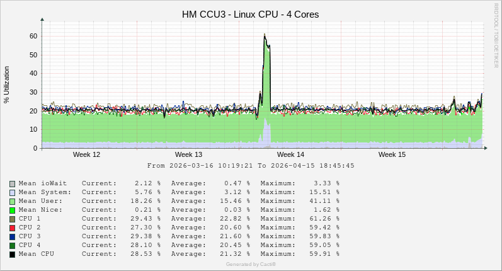Viewport: 502px width, 271px height.
Task: Select the Mean User light green swatch
Action: [x=13, y=201]
